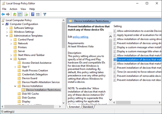
Task: Click the settings list scroll-right arrow
Action: tap(160, 103)
